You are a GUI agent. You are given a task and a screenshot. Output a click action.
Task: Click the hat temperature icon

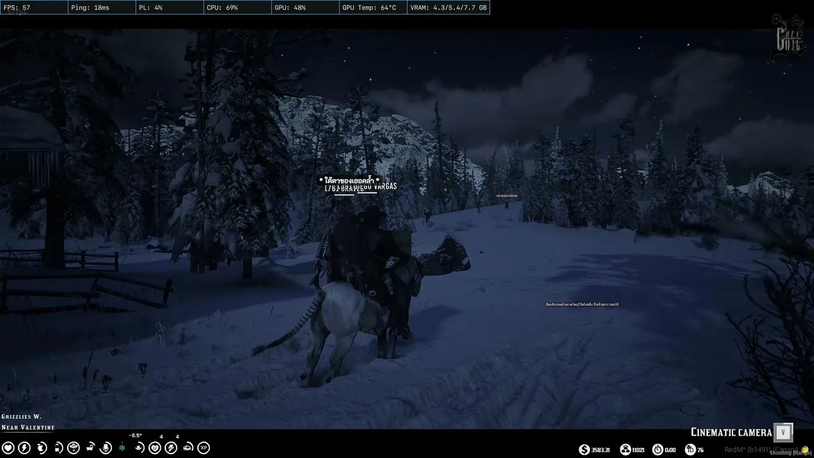click(139, 448)
